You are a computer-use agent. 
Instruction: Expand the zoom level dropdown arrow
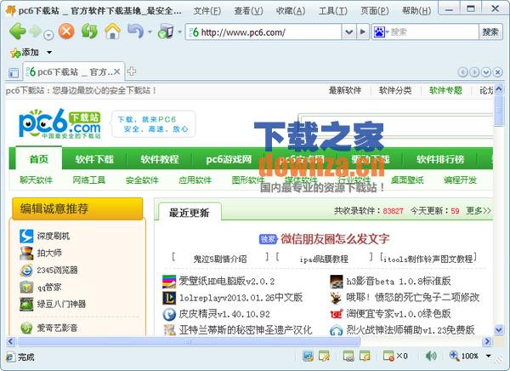click(488, 356)
